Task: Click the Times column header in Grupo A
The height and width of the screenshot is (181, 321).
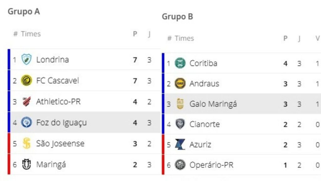Action: (x=31, y=34)
